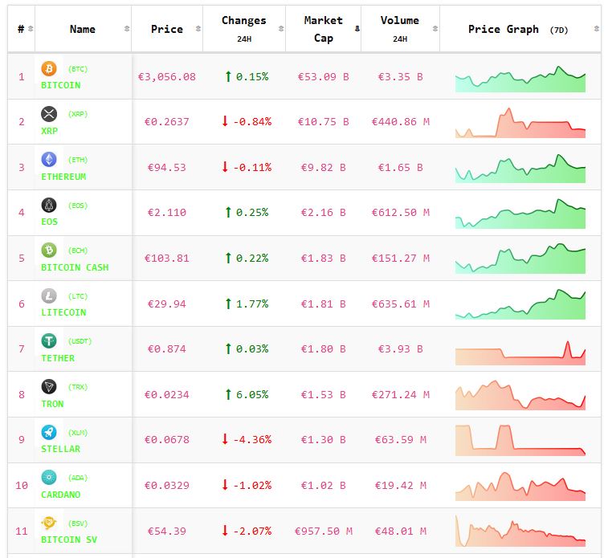Click the Changes 24H column header
This screenshot has height=558, width=608.
(x=243, y=29)
